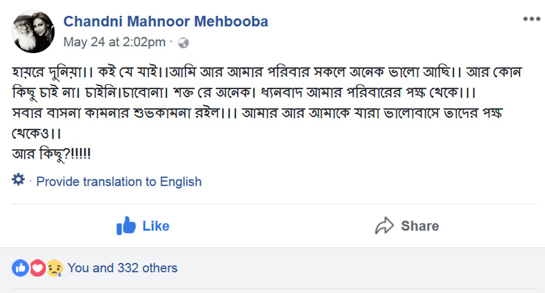Click the Share arrow icon
545x293 pixels.
[384, 226]
